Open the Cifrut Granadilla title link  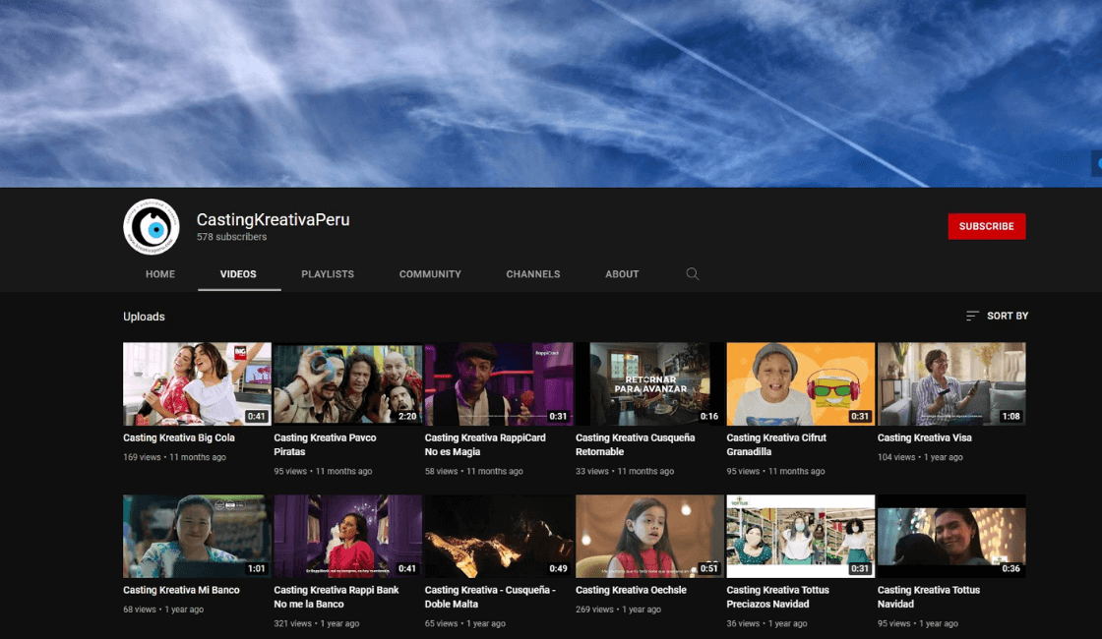[x=776, y=444]
